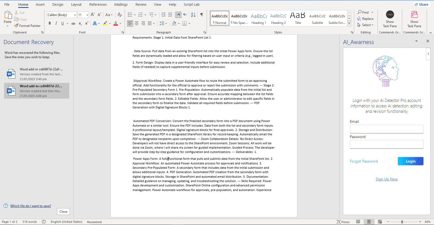Align text left

point(130,23)
